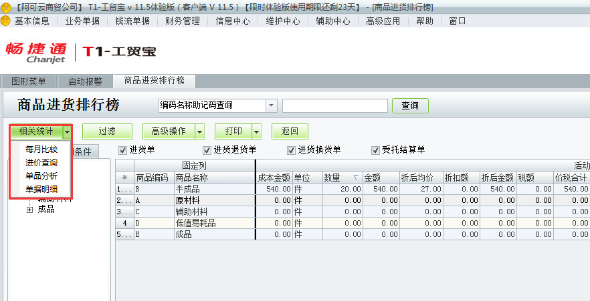
Task: Click the 成本金额 column header
Action: click(x=274, y=178)
